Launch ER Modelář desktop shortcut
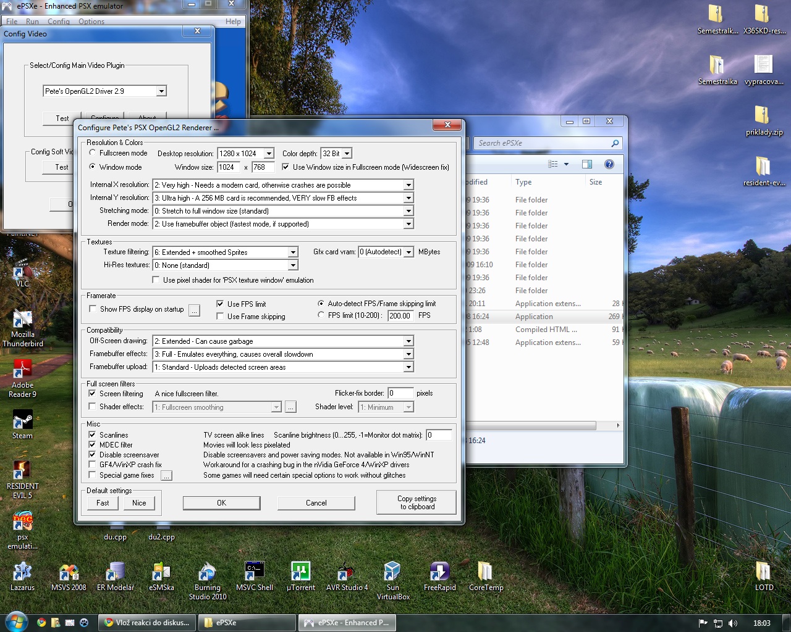Image resolution: width=791 pixels, height=632 pixels. [115, 576]
